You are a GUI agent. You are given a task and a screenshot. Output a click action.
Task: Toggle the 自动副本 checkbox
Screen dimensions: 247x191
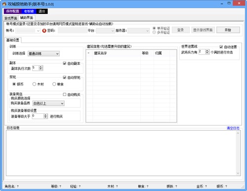click(72, 63)
